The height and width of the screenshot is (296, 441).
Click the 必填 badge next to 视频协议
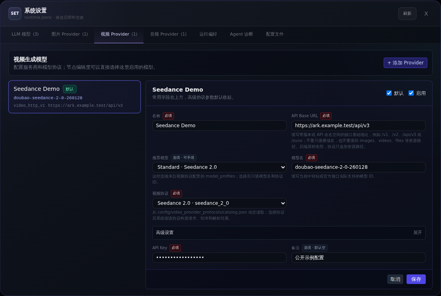point(176,194)
